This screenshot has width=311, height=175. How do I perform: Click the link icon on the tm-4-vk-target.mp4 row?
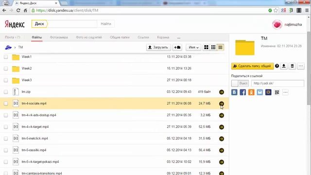point(222,127)
